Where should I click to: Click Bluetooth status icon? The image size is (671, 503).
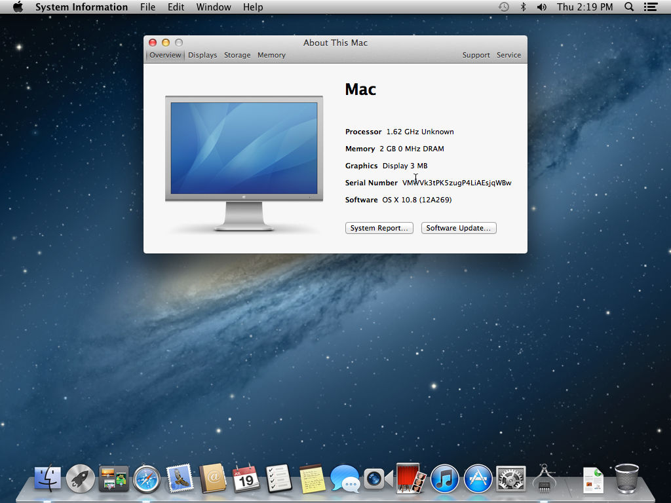pyautogui.click(x=523, y=7)
